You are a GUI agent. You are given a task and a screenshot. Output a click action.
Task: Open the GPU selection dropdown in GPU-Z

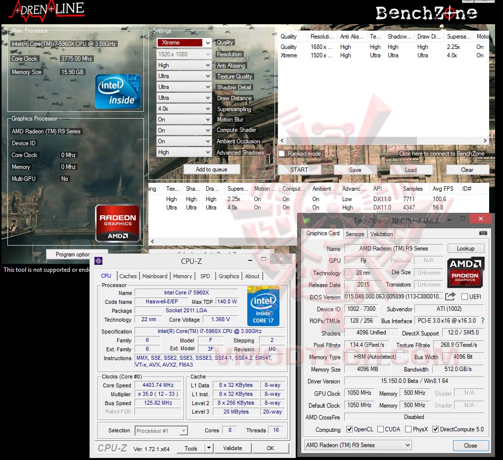coord(358,445)
